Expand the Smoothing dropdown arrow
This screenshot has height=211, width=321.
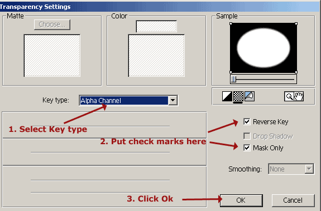tap(309, 169)
